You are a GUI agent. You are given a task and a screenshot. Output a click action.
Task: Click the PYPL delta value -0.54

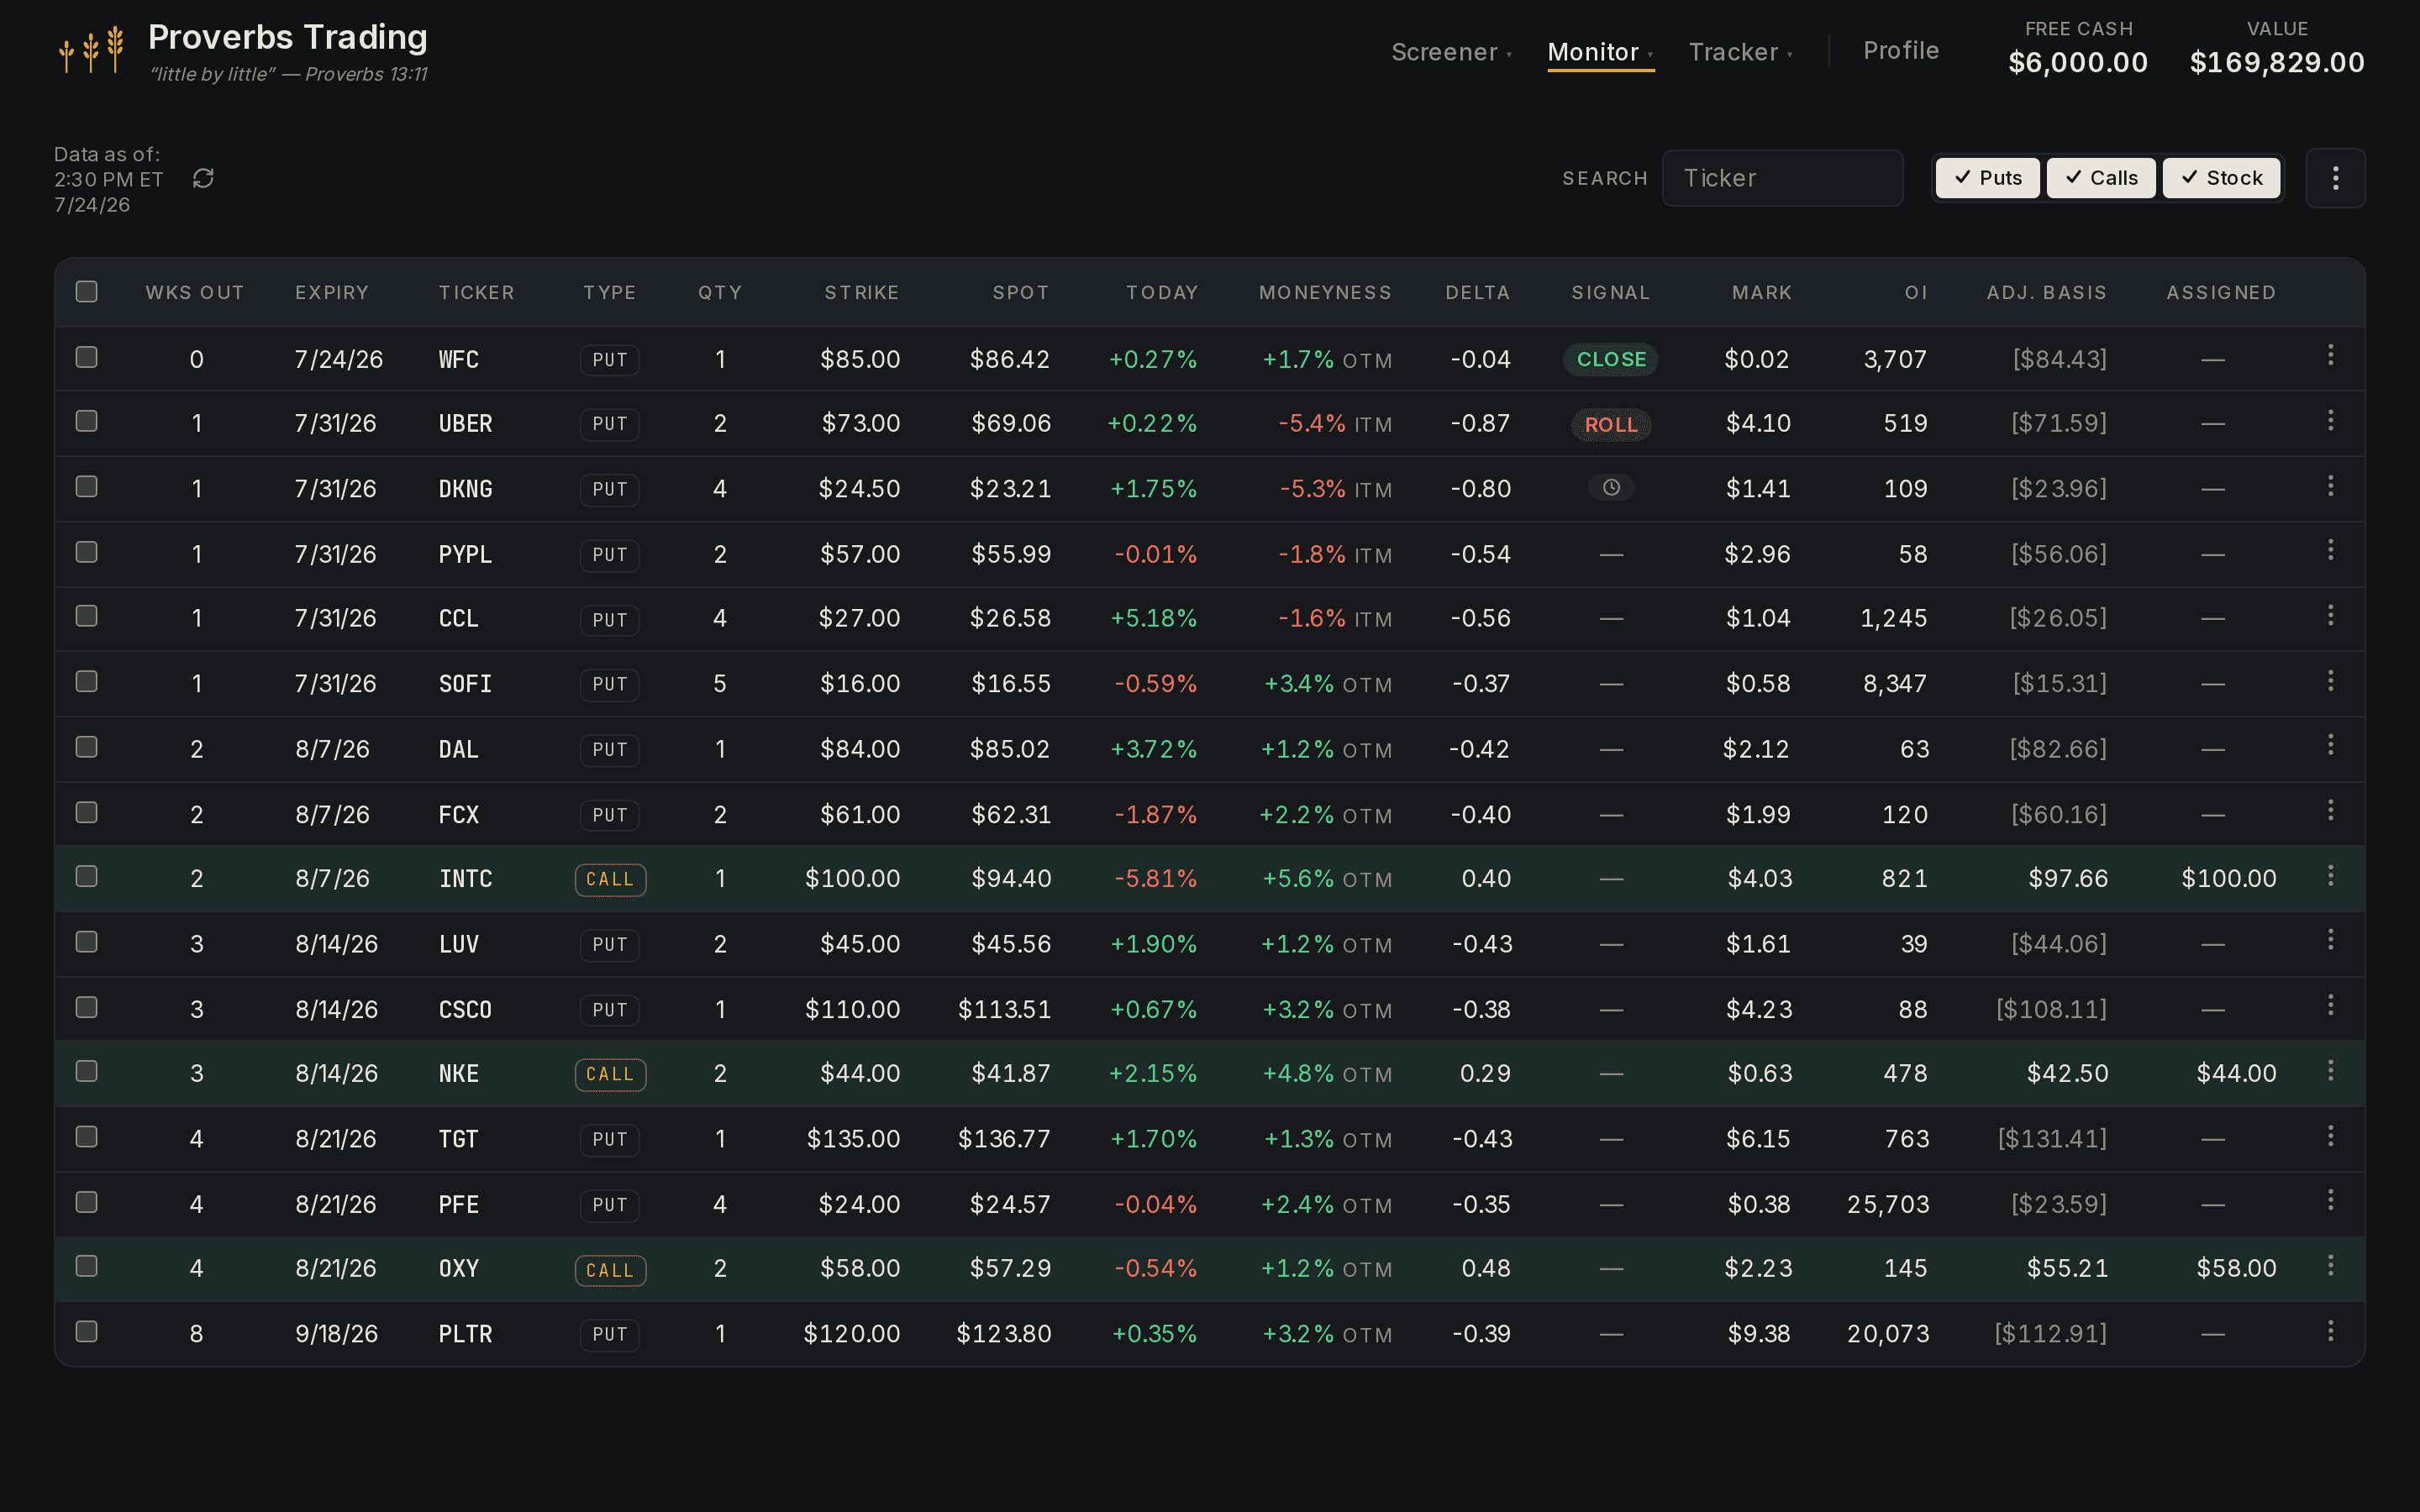[x=1480, y=554]
